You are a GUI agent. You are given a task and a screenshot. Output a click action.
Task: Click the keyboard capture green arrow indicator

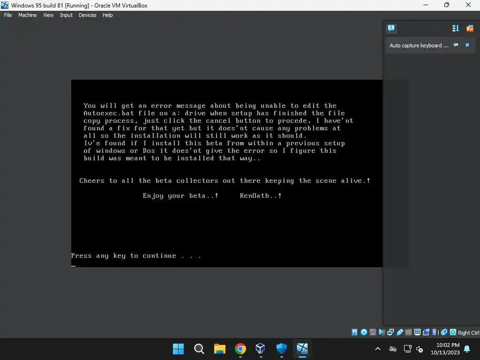[x=453, y=332]
